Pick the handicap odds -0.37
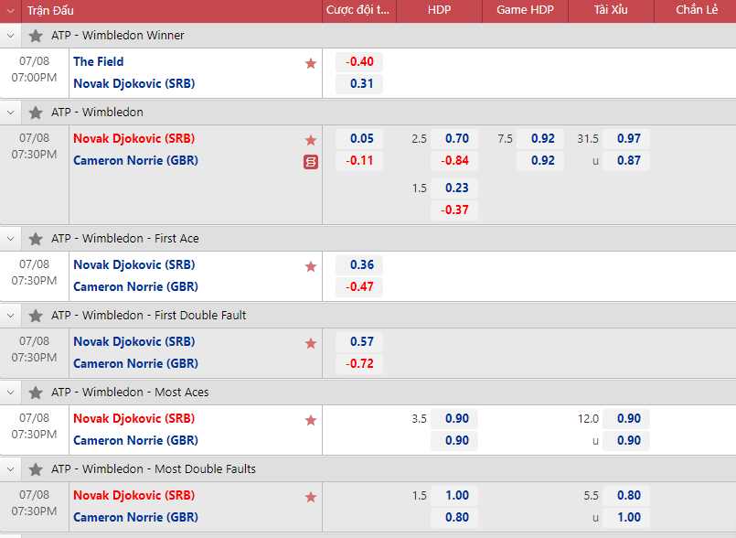This screenshot has width=736, height=538. coord(454,210)
